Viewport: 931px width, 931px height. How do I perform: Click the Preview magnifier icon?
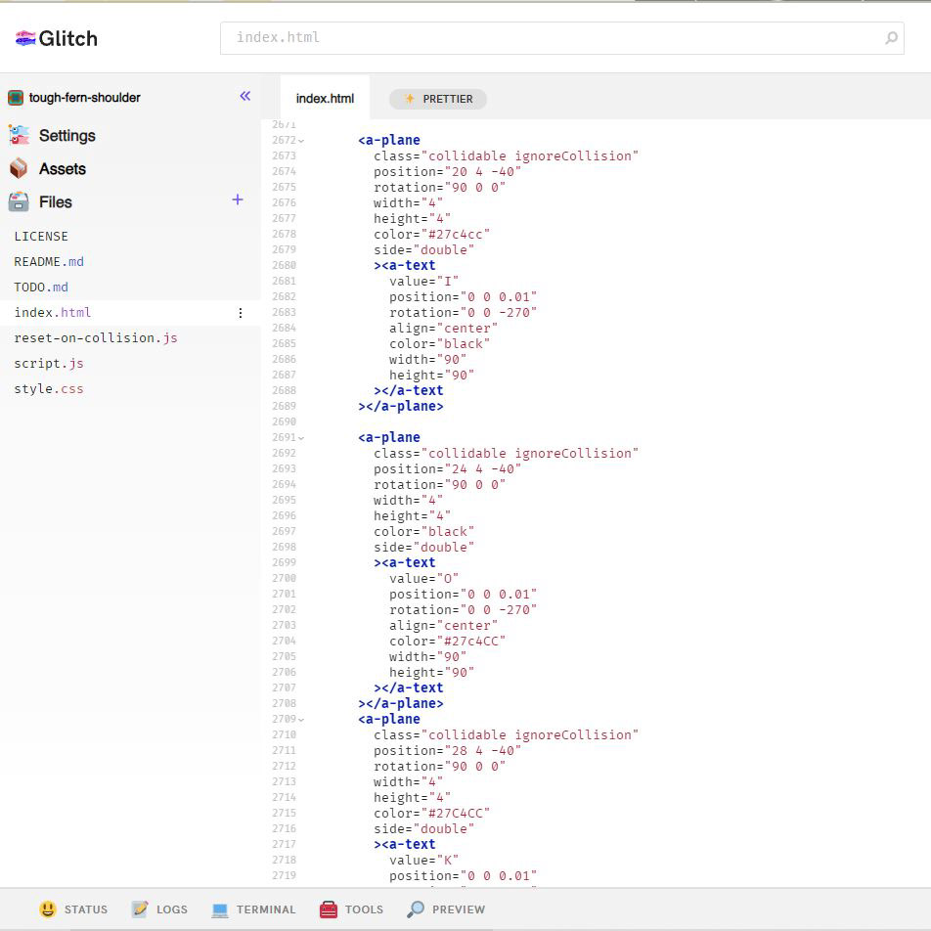coord(416,909)
